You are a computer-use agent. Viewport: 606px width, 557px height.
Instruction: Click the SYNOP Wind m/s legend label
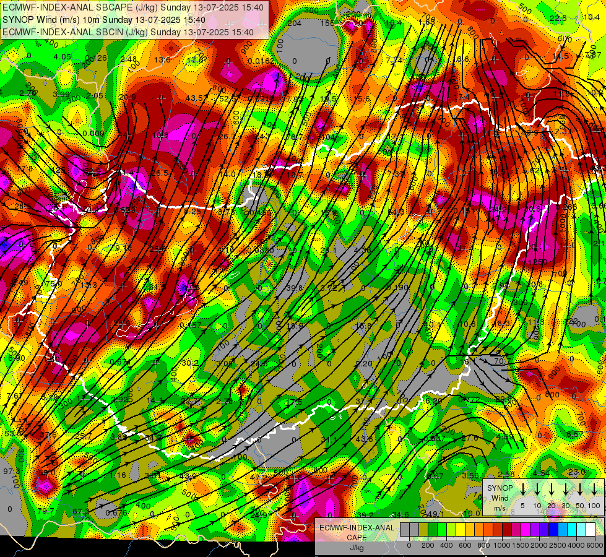500,498
